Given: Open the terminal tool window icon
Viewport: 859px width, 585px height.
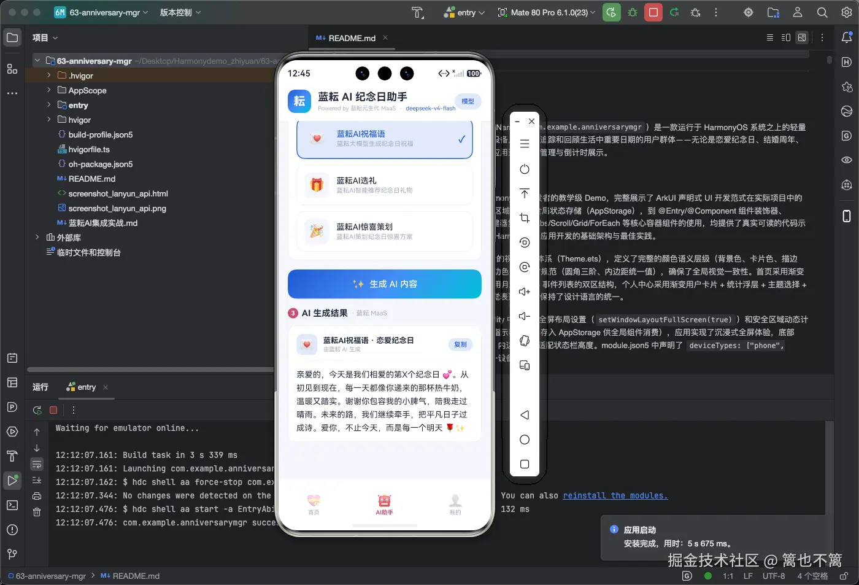Looking at the screenshot, I should 12,505.
